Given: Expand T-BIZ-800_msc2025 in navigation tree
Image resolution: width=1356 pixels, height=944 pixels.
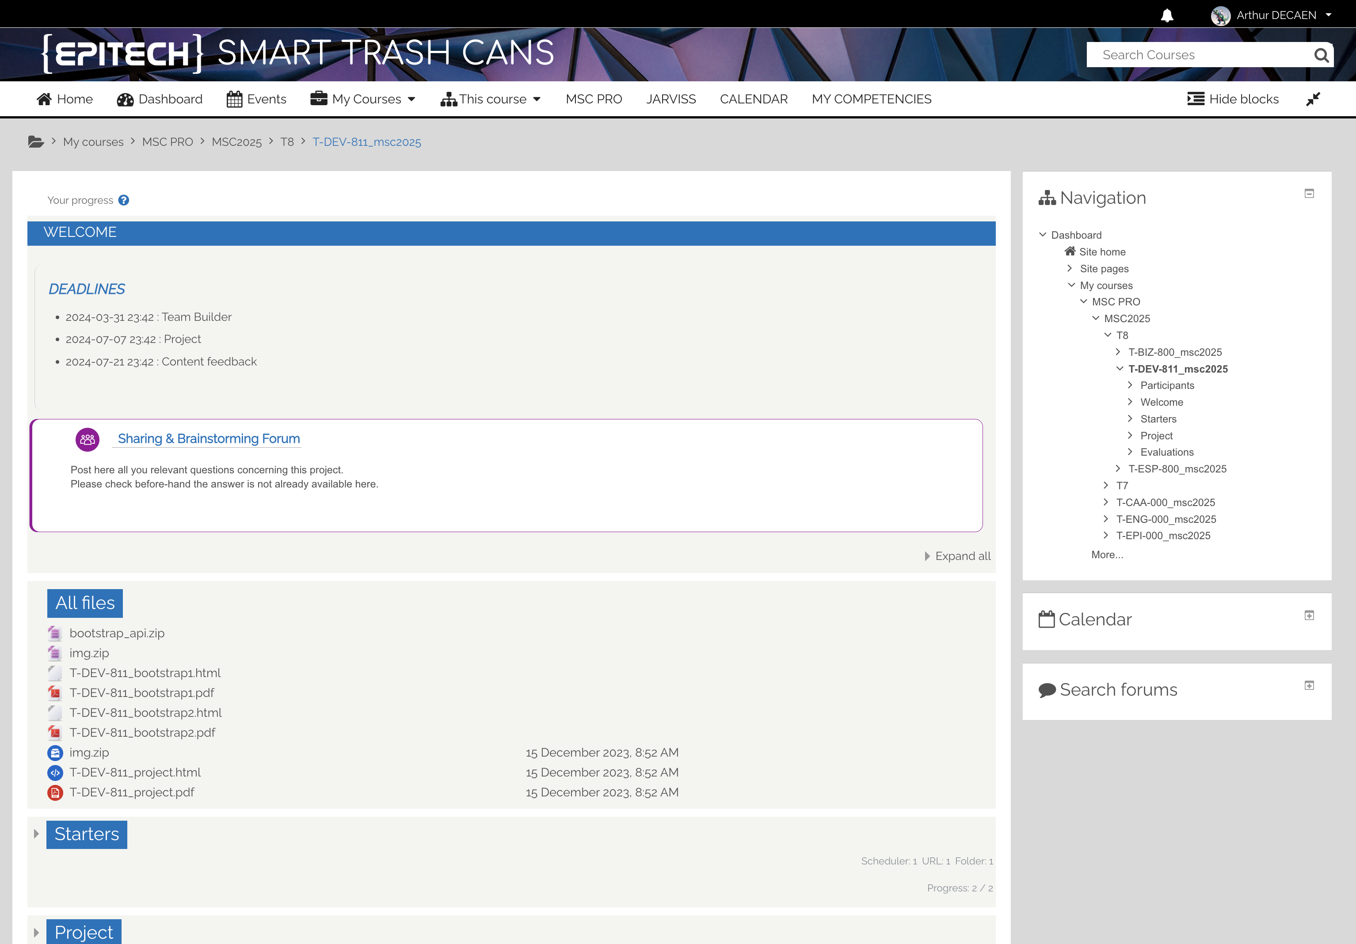Looking at the screenshot, I should [x=1117, y=352].
